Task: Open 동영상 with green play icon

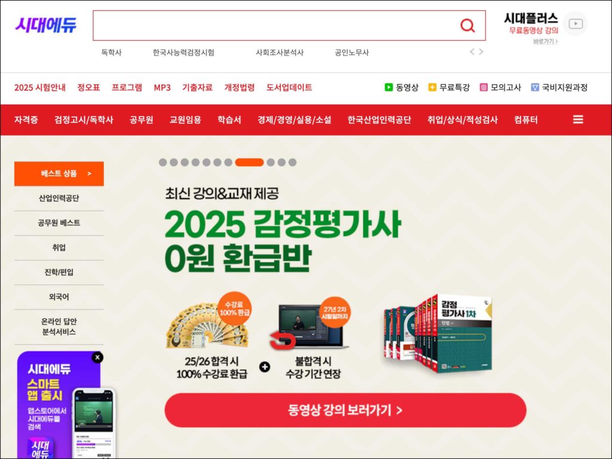Action: (x=401, y=87)
